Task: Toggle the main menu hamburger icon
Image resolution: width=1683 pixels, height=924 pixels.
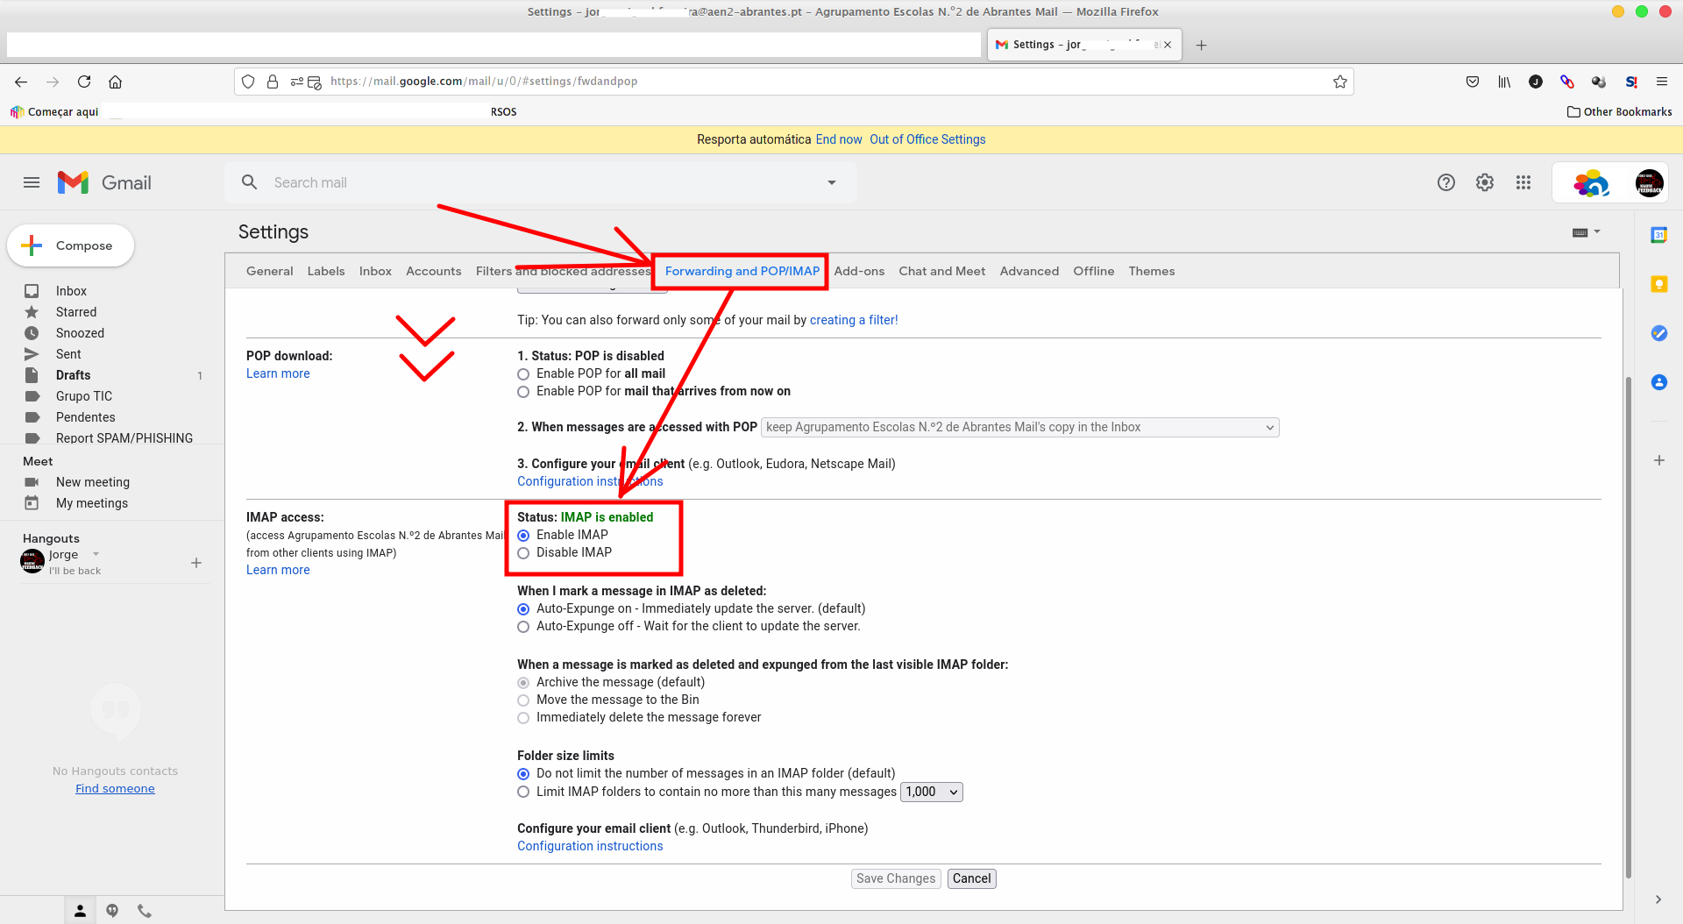Action: pos(32,182)
